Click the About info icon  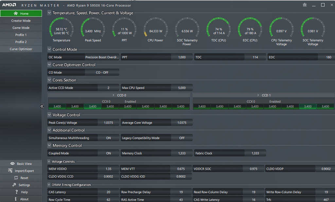click(x=15, y=199)
